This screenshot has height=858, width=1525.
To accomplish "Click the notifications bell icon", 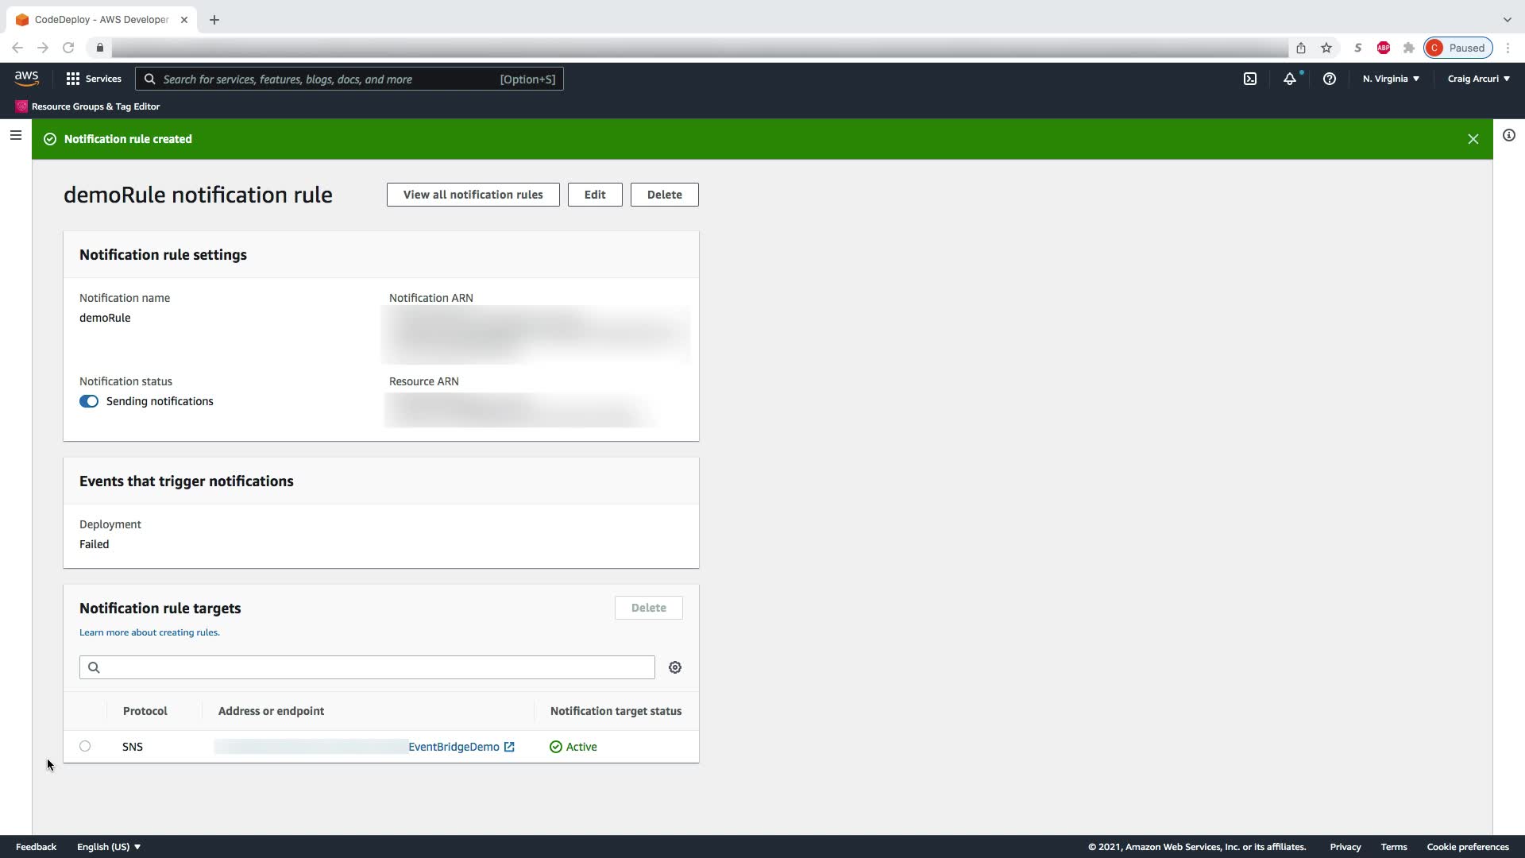I will [1290, 79].
